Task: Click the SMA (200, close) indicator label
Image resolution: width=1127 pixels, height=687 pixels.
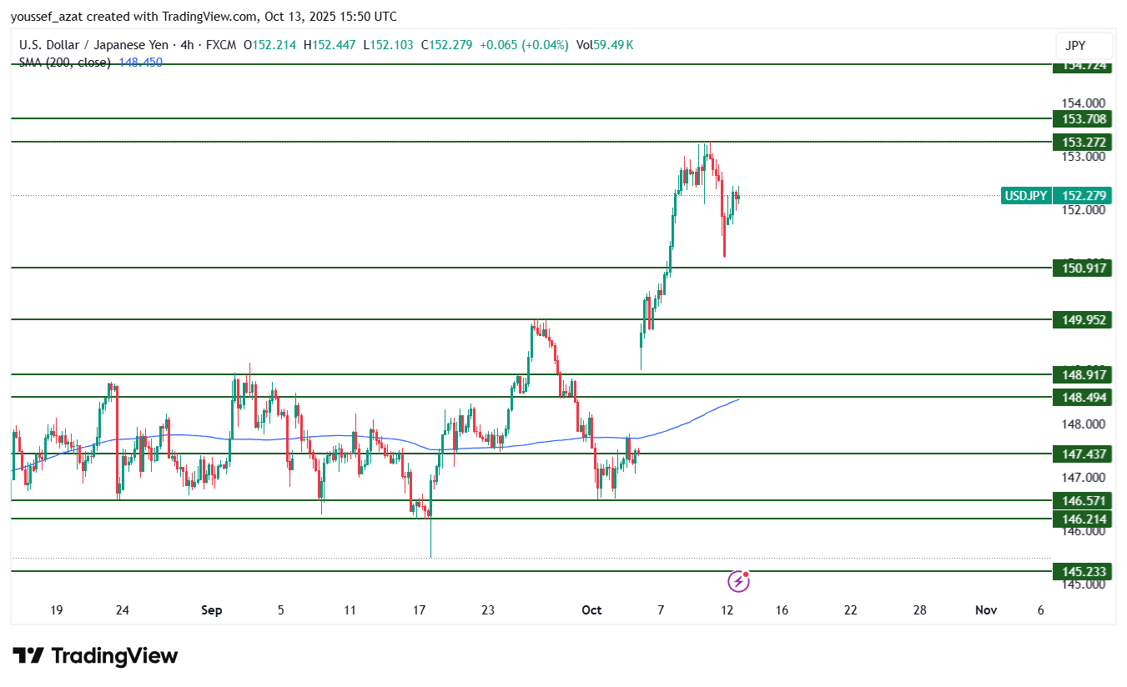Action: click(64, 63)
